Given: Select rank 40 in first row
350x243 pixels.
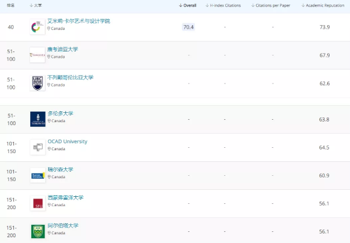Looking at the screenshot, I should [10, 27].
